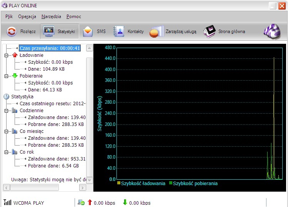
Task: Select Szybkość: 0.00 kbps under Pobieranie
Action: [x=50, y=83]
